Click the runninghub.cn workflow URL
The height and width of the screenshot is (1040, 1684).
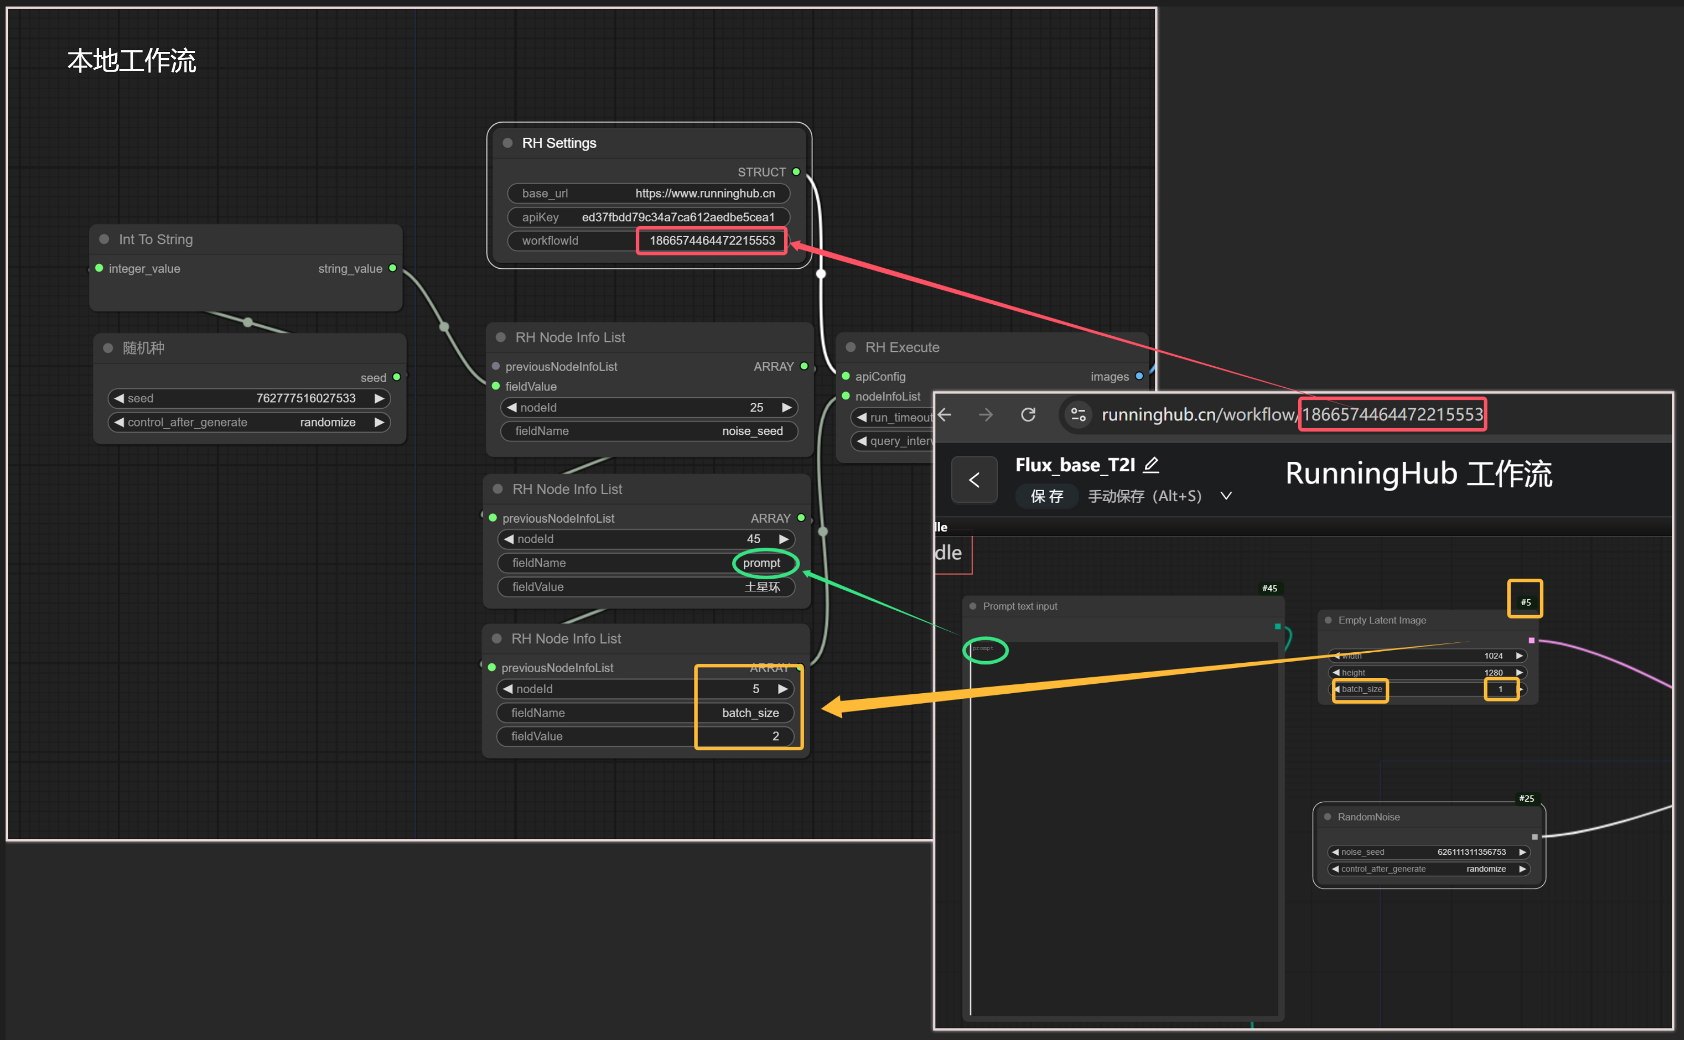(1292, 415)
